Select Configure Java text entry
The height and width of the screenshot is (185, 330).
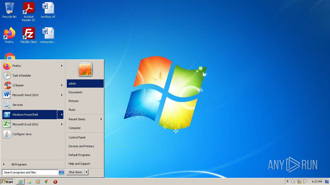pyautogui.click(x=22, y=134)
